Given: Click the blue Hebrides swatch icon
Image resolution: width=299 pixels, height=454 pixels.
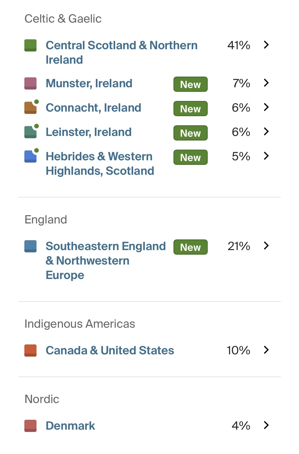Looking at the screenshot, I should pyautogui.click(x=30, y=156).
